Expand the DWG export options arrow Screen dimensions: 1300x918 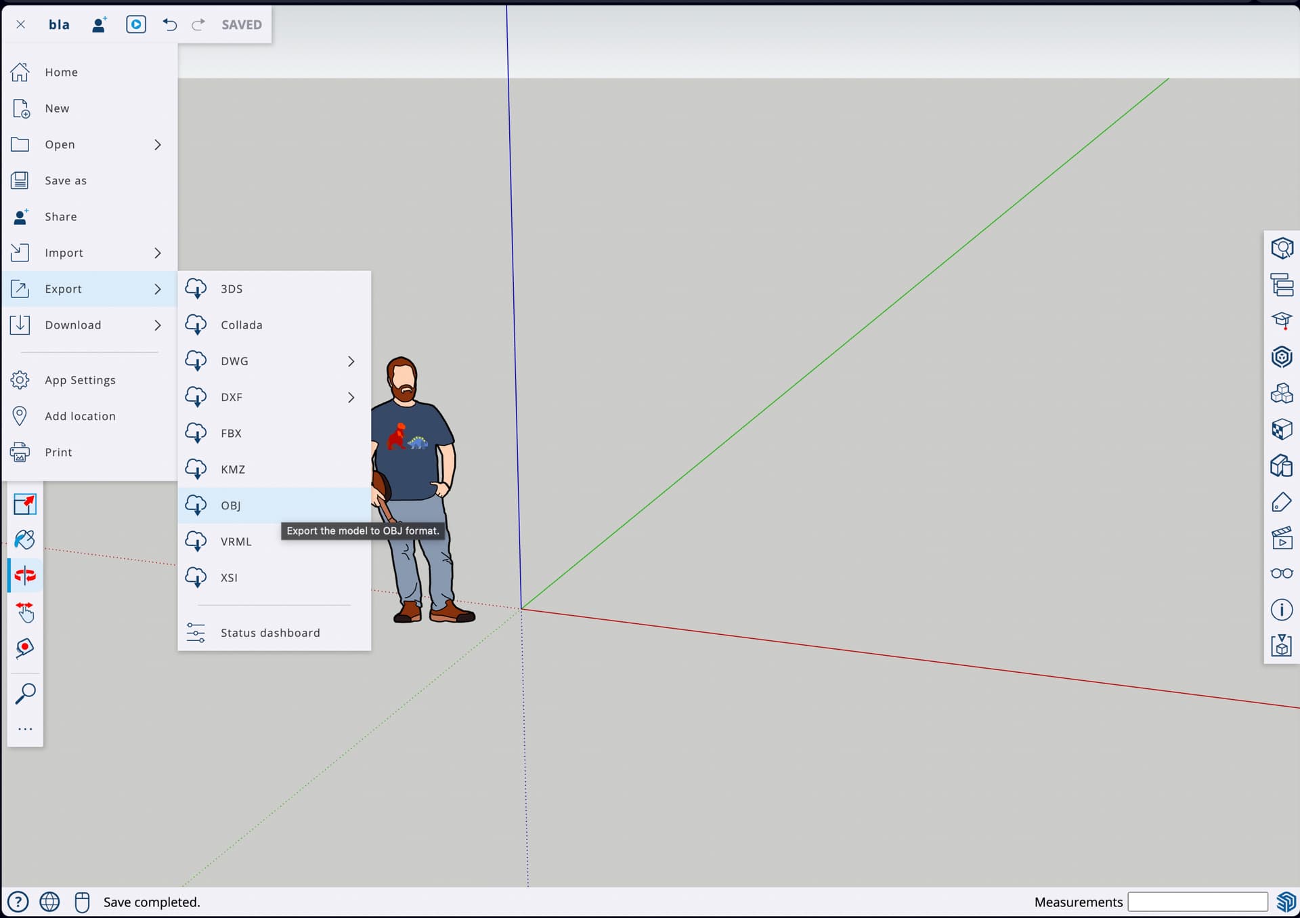pos(351,361)
